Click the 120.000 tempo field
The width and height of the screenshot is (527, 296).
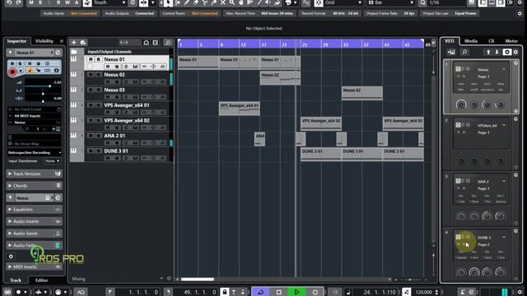pyautogui.click(x=424, y=292)
